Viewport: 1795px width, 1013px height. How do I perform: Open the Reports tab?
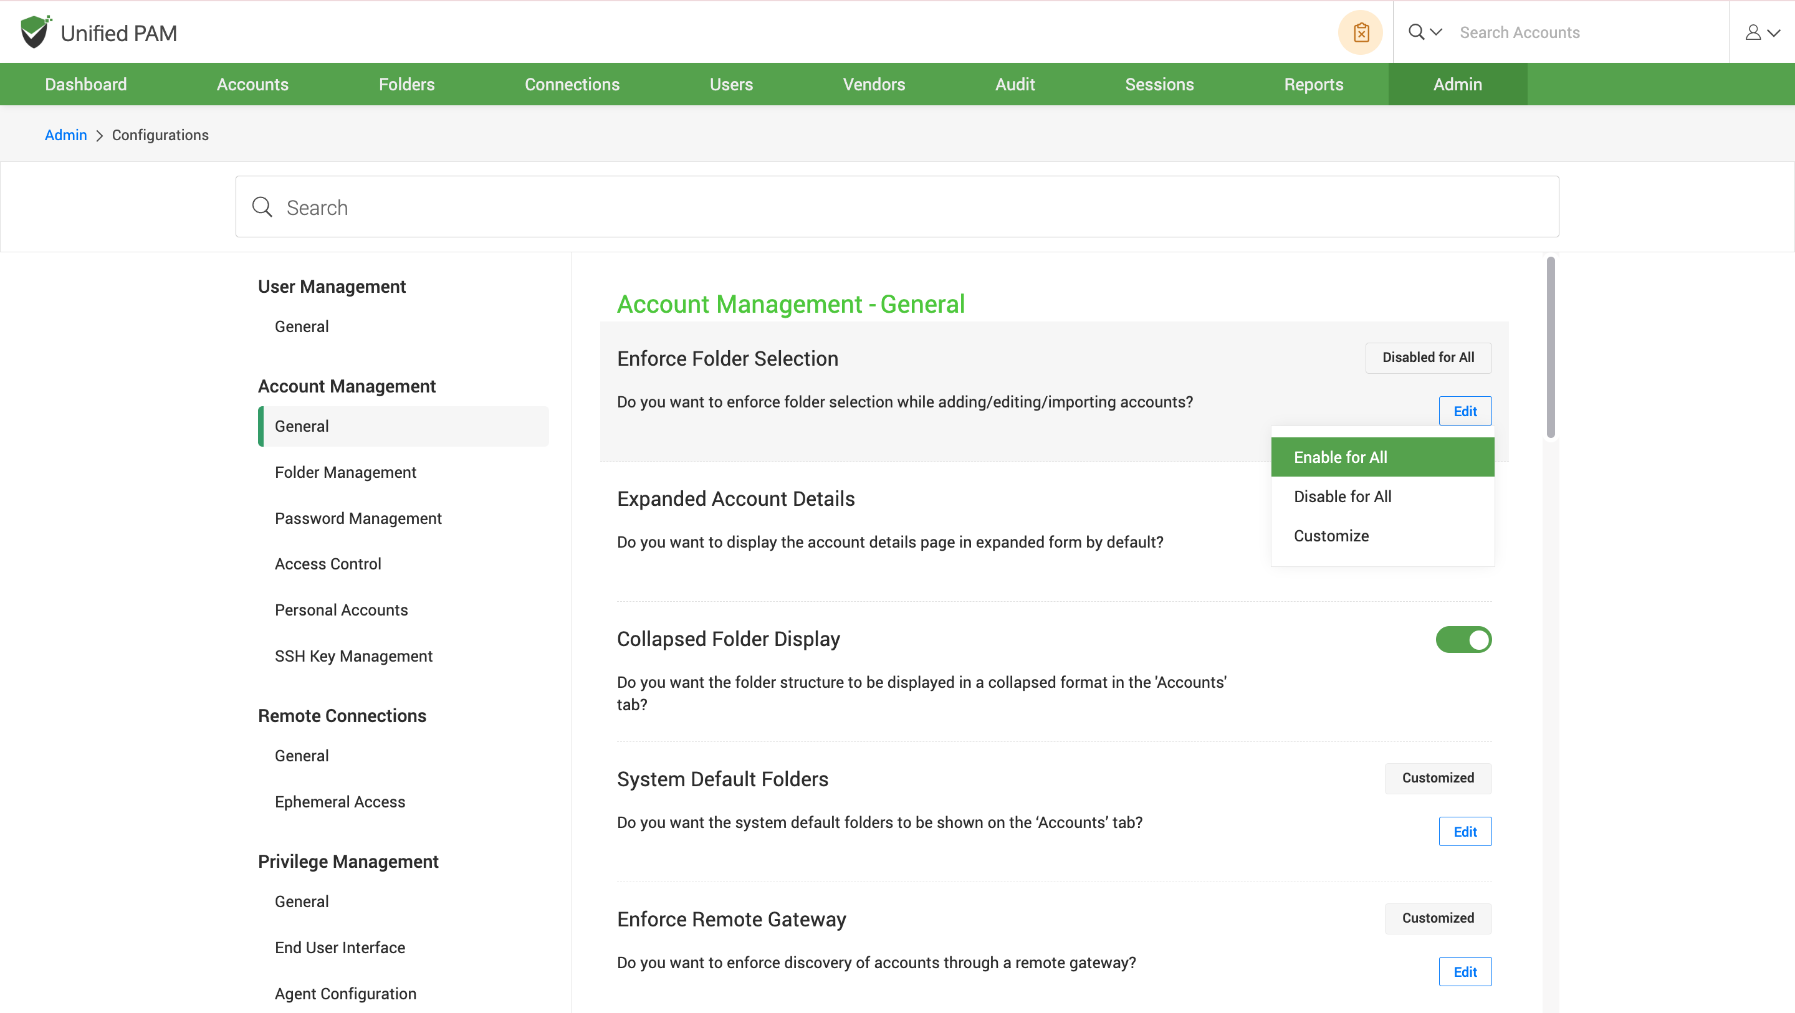[1313, 84]
